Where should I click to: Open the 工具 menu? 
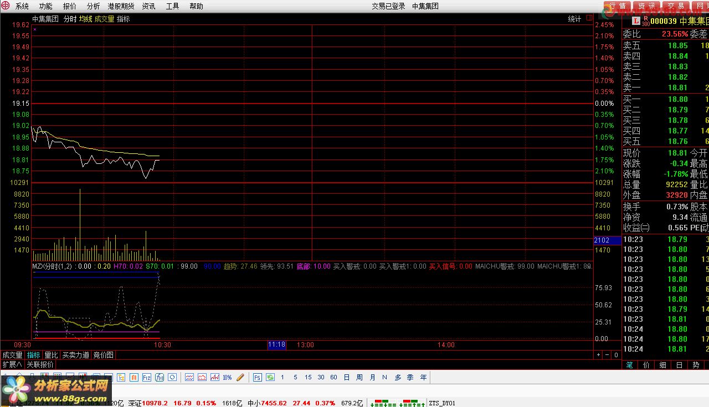coord(173,6)
